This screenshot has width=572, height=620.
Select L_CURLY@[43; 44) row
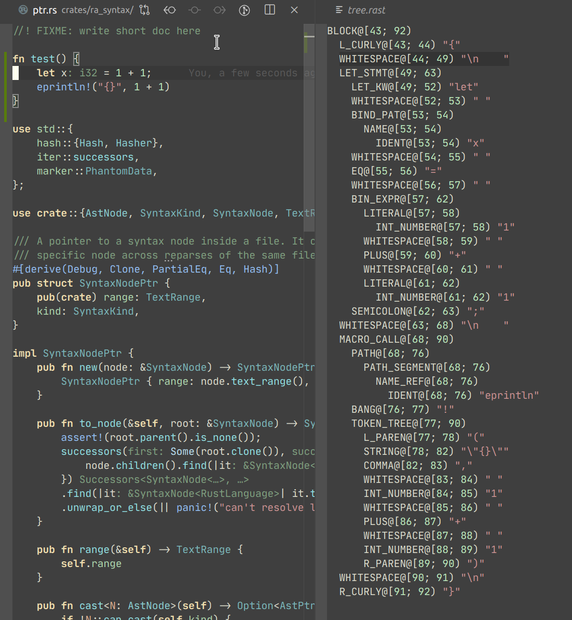tap(400, 45)
